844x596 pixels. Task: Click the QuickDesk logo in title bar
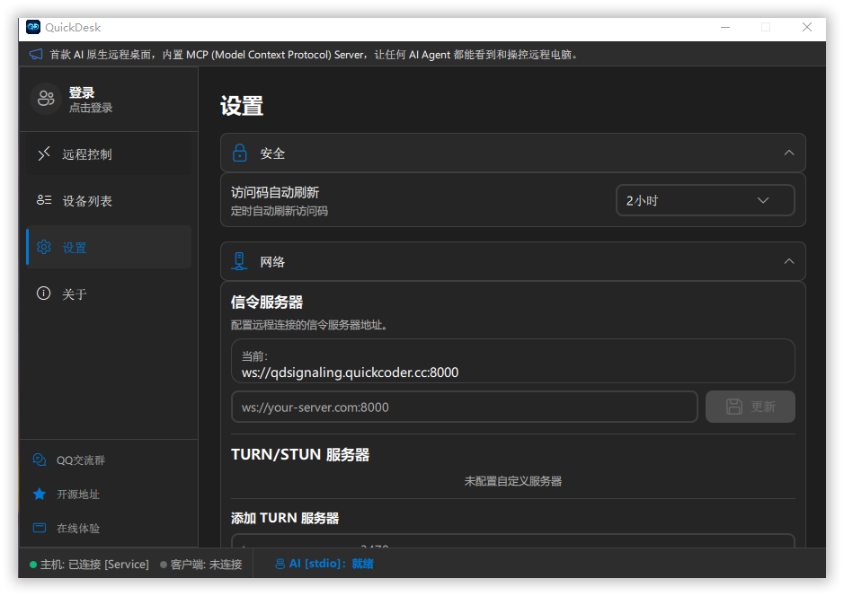[x=33, y=27]
